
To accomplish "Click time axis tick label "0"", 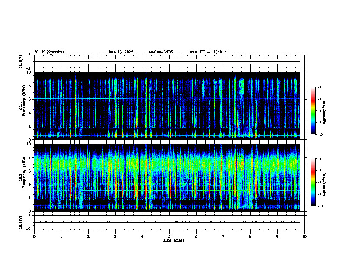I will (x=34, y=236).
